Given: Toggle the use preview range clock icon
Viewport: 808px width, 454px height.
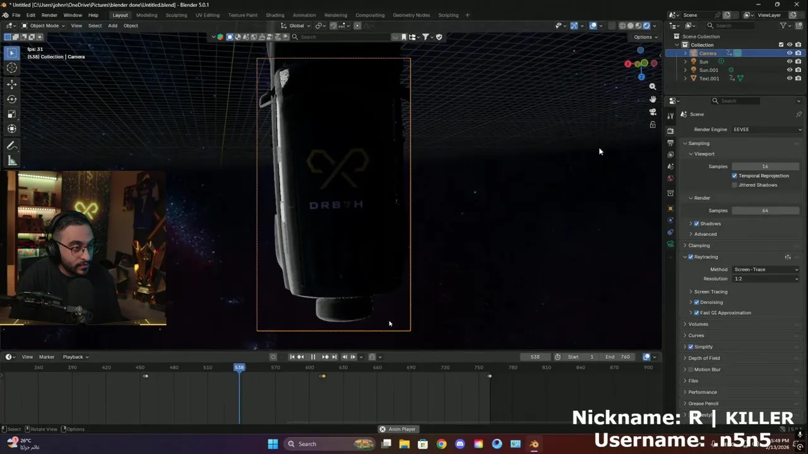Looking at the screenshot, I should pyautogui.click(x=557, y=357).
